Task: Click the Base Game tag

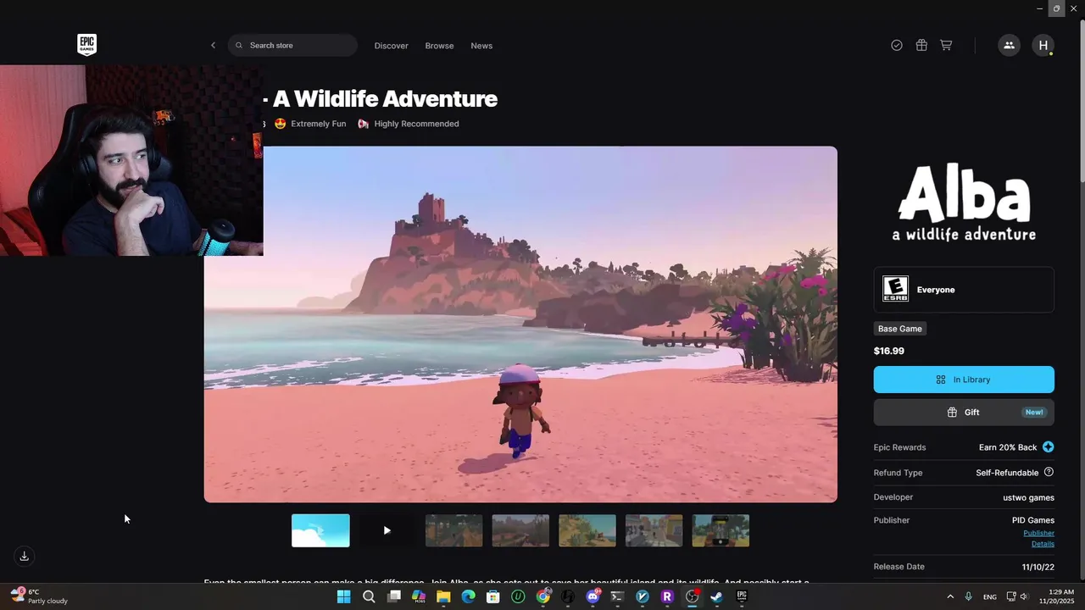Action: point(899,329)
